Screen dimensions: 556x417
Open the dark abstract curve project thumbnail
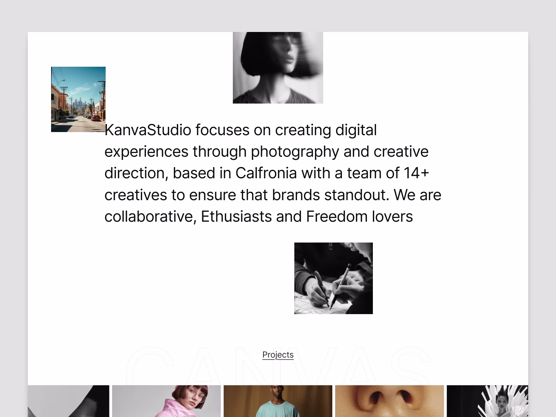[x=68, y=401]
